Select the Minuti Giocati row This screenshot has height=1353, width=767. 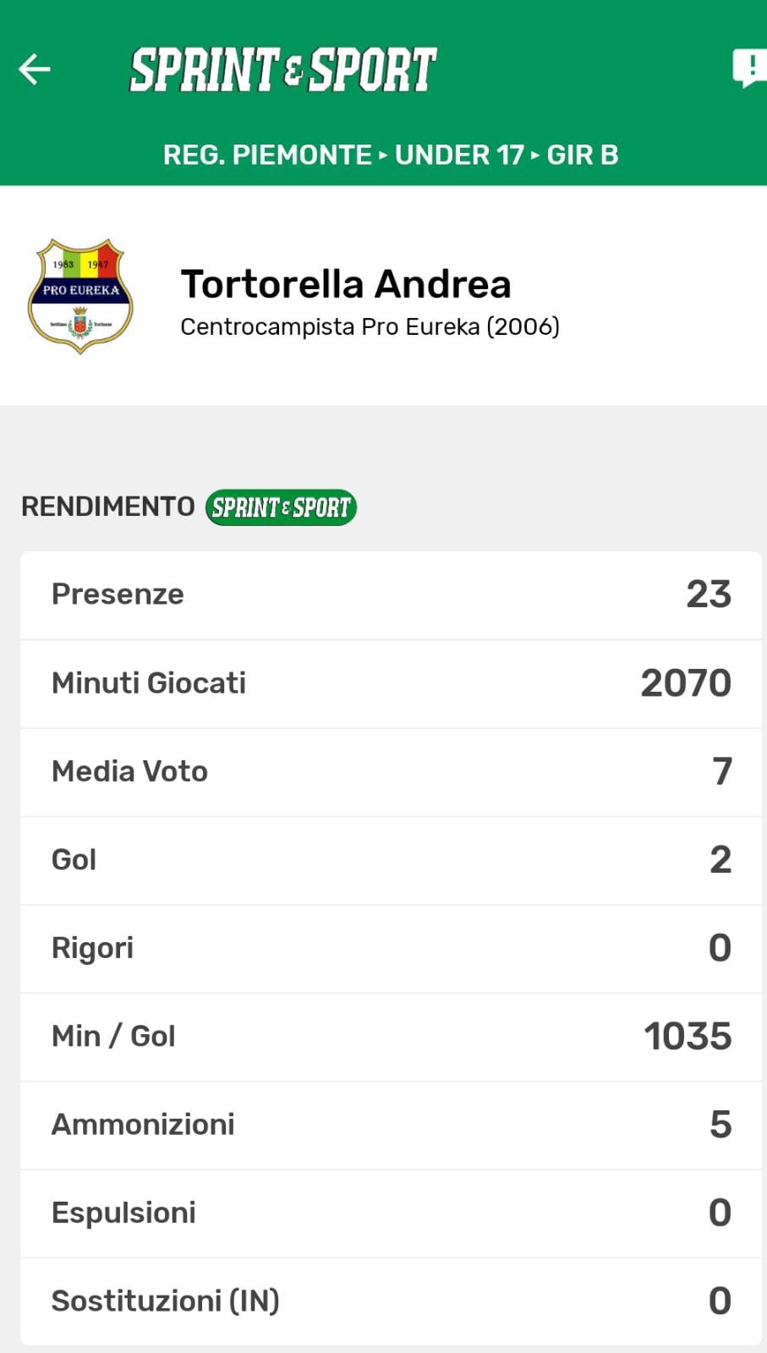click(x=391, y=683)
